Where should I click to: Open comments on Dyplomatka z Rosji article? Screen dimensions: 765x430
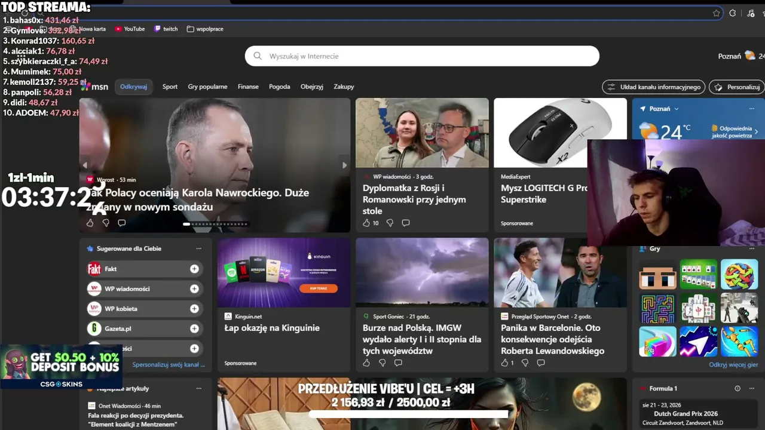click(405, 223)
